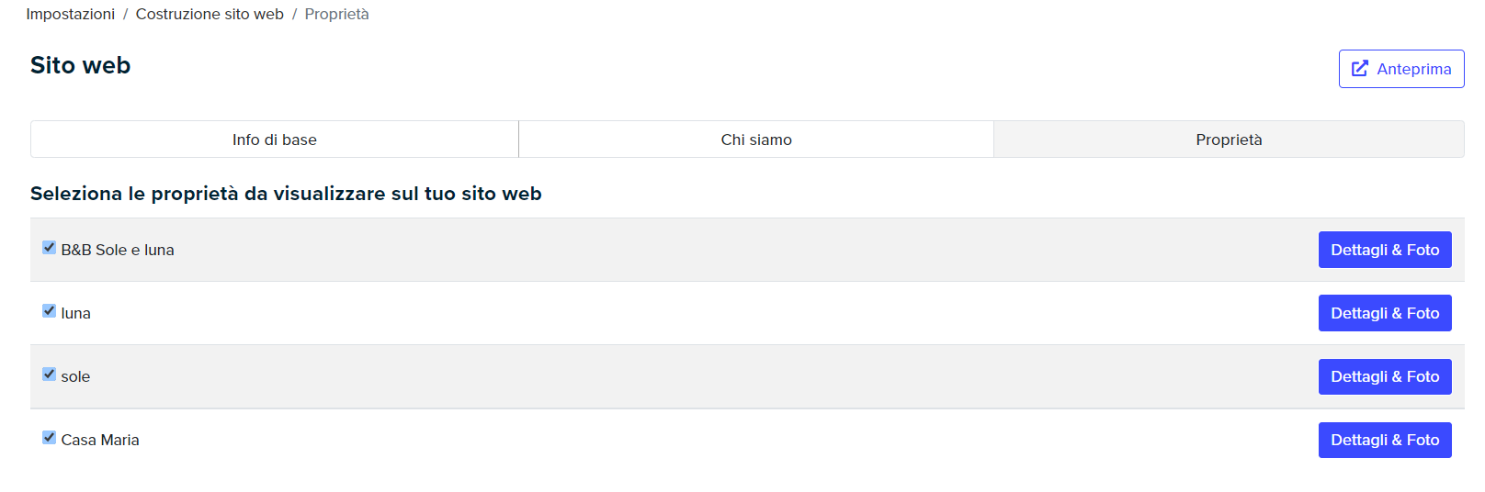Disable the sole property checkbox
The height and width of the screenshot is (492, 1485).
pyautogui.click(x=50, y=375)
